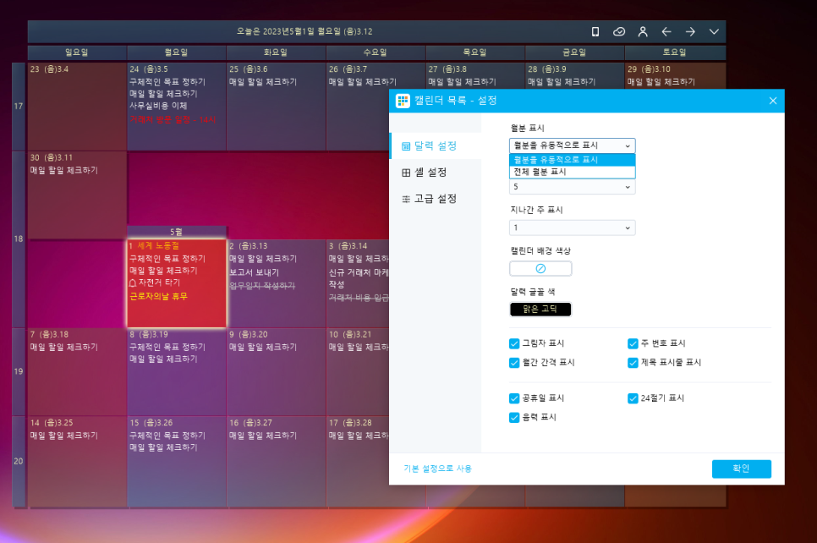Click the 자전거 타기 bell reminder icon
817x543 pixels.
pos(132,283)
